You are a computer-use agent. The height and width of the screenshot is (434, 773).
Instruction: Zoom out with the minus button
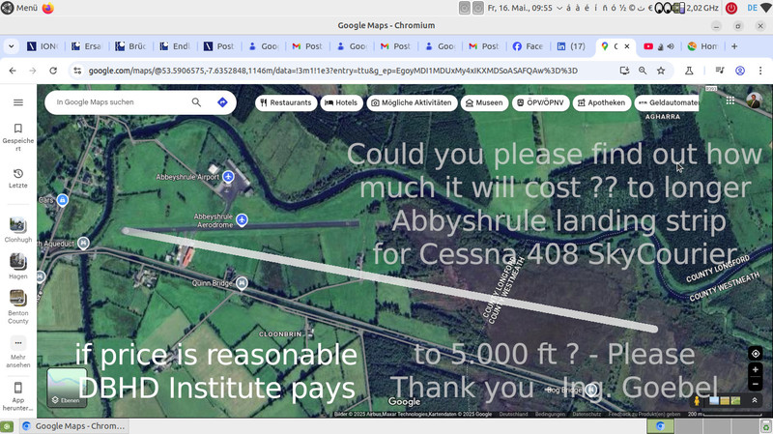pyautogui.click(x=756, y=383)
